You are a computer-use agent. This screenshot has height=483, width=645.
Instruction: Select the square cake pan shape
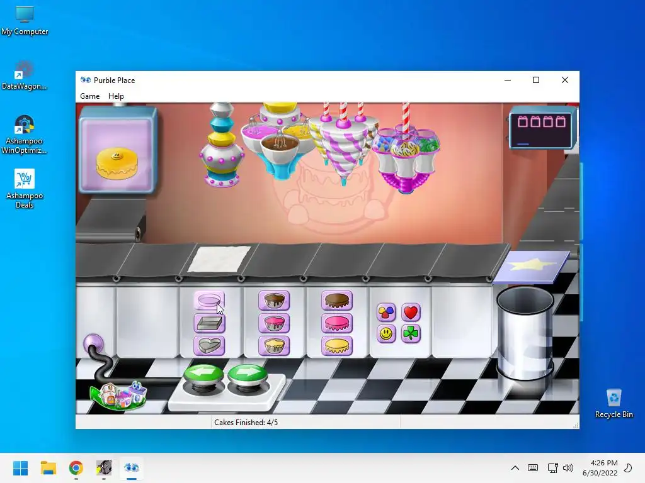coord(209,323)
